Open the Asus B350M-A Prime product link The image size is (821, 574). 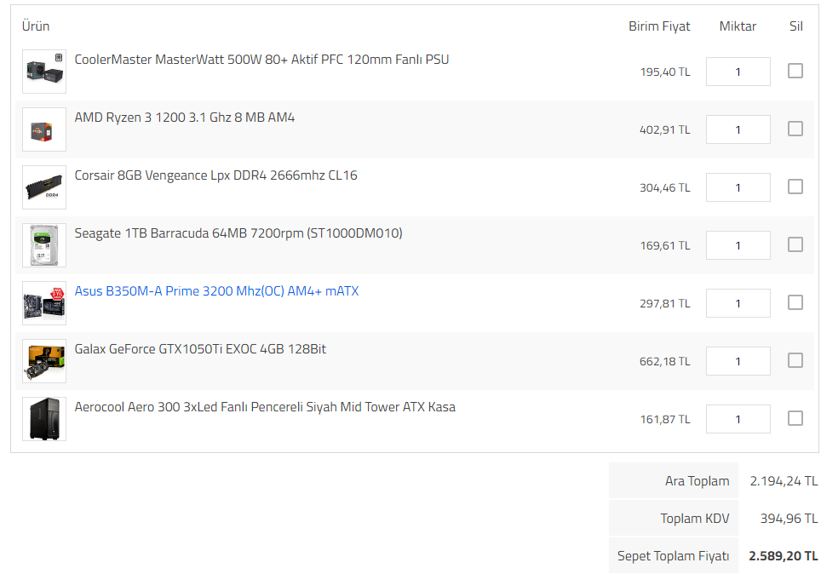click(216, 291)
